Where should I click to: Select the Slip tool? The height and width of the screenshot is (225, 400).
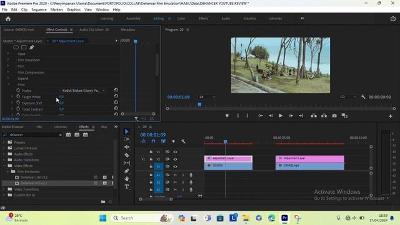pyautogui.click(x=126, y=163)
